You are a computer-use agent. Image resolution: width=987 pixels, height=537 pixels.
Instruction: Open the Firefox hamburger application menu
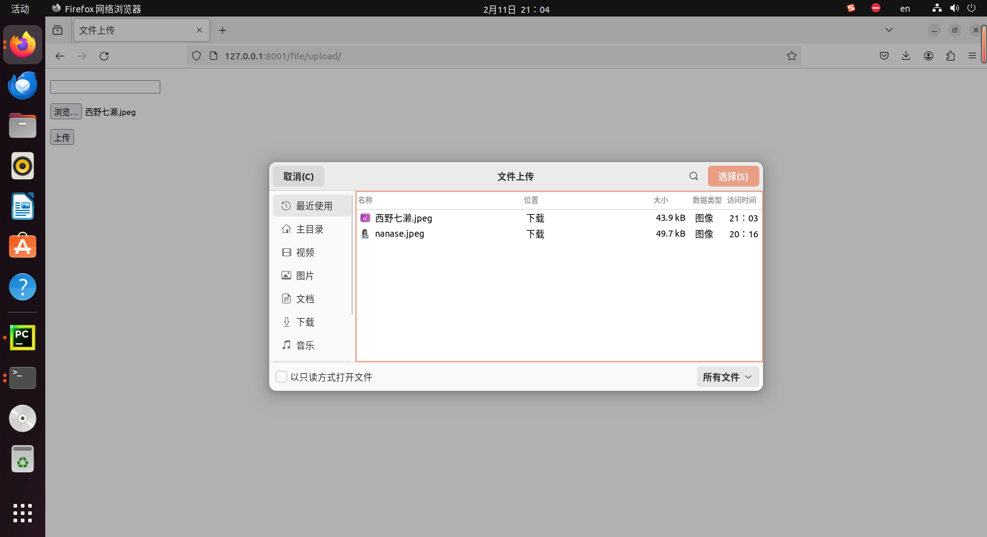point(972,56)
